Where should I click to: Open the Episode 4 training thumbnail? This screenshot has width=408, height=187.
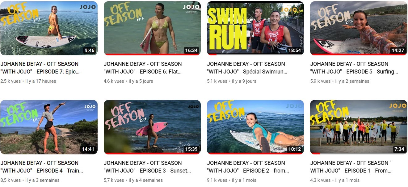tap(49, 127)
